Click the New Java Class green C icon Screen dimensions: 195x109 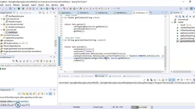coord(74,8)
